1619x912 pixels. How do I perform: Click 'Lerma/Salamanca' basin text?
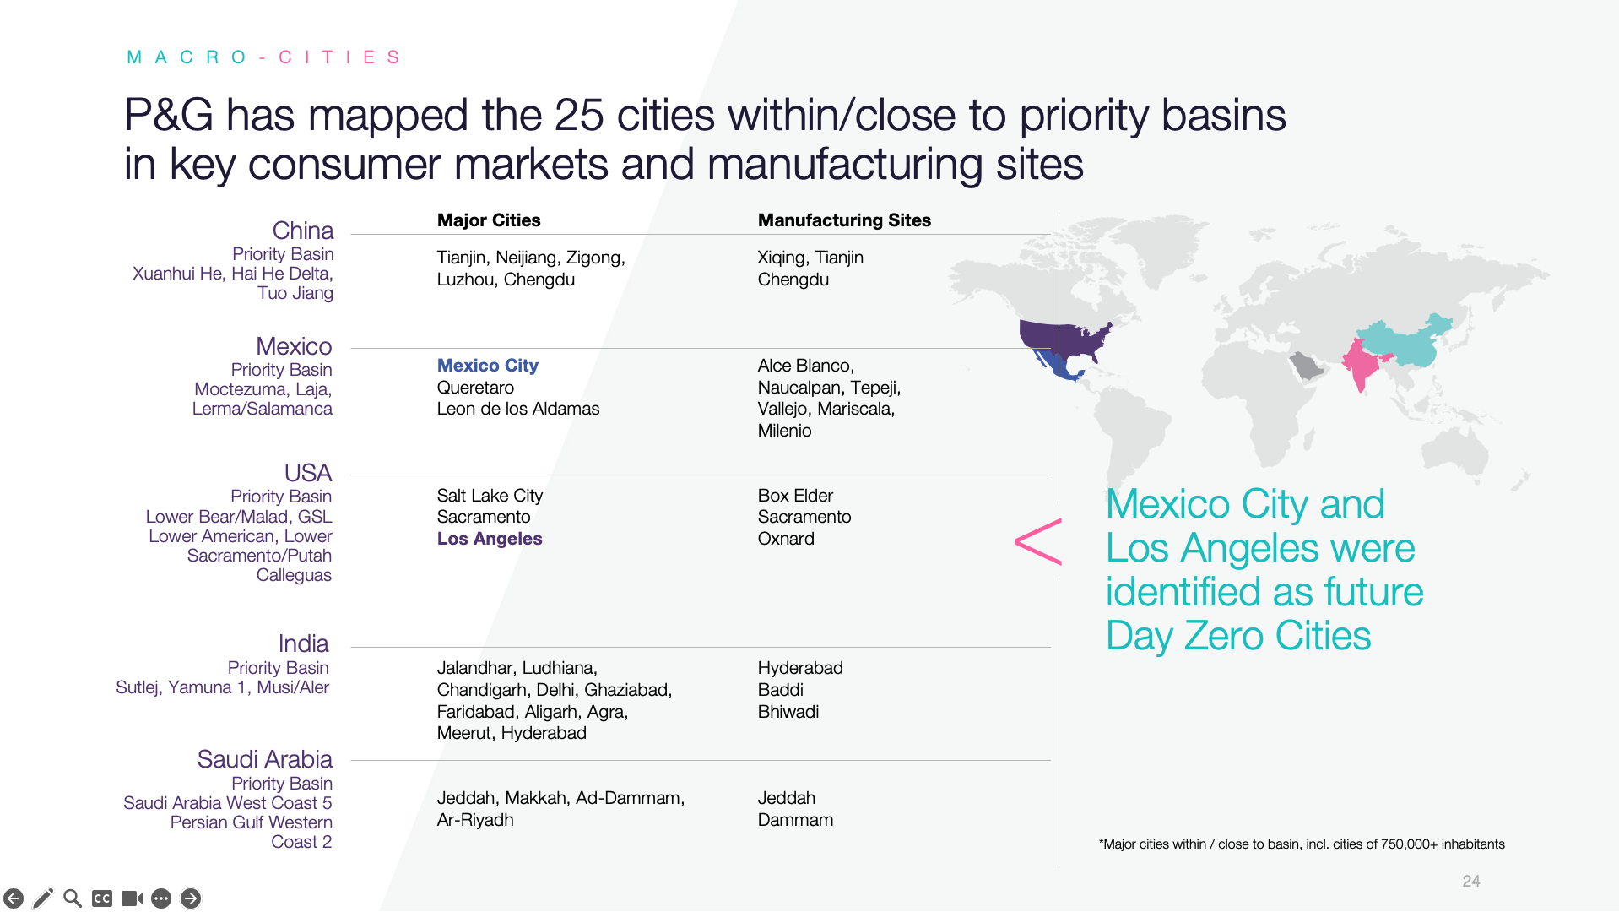tap(263, 409)
